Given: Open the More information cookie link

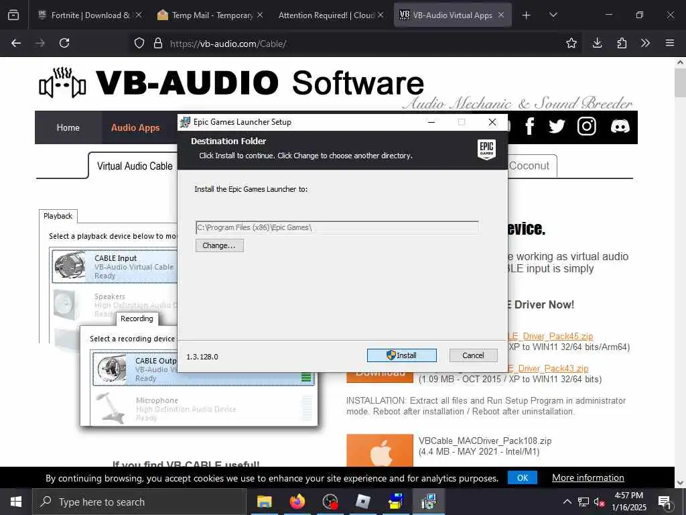Looking at the screenshot, I should pyautogui.click(x=588, y=477).
